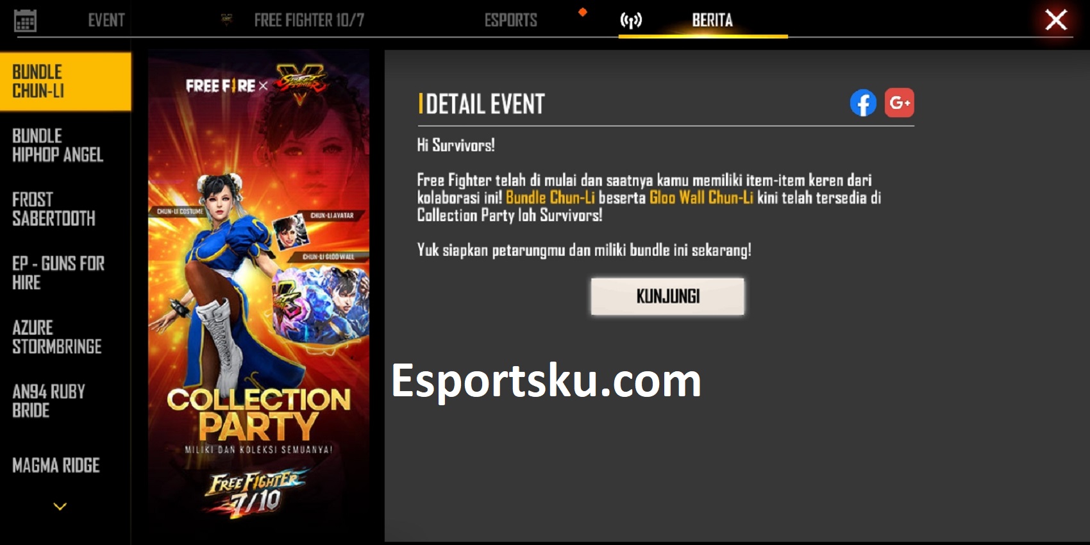Click the Free Fighter tab icon

[226, 20]
